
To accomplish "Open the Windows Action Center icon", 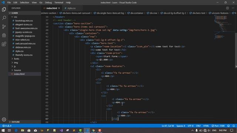I will [x=231, y=130].
